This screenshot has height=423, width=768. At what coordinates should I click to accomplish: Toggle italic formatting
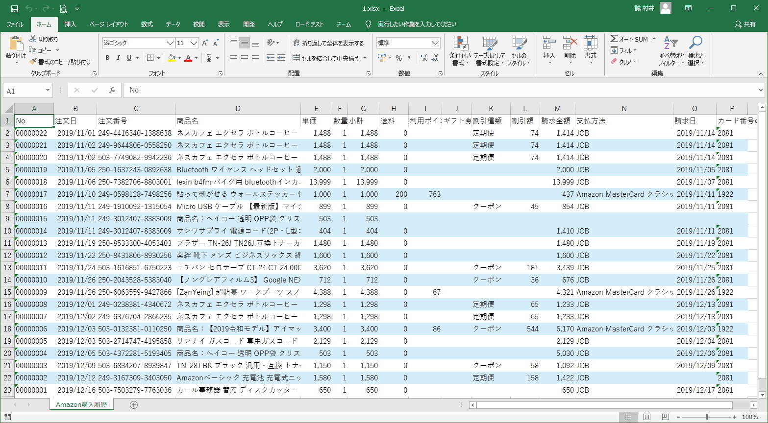pyautogui.click(x=118, y=58)
